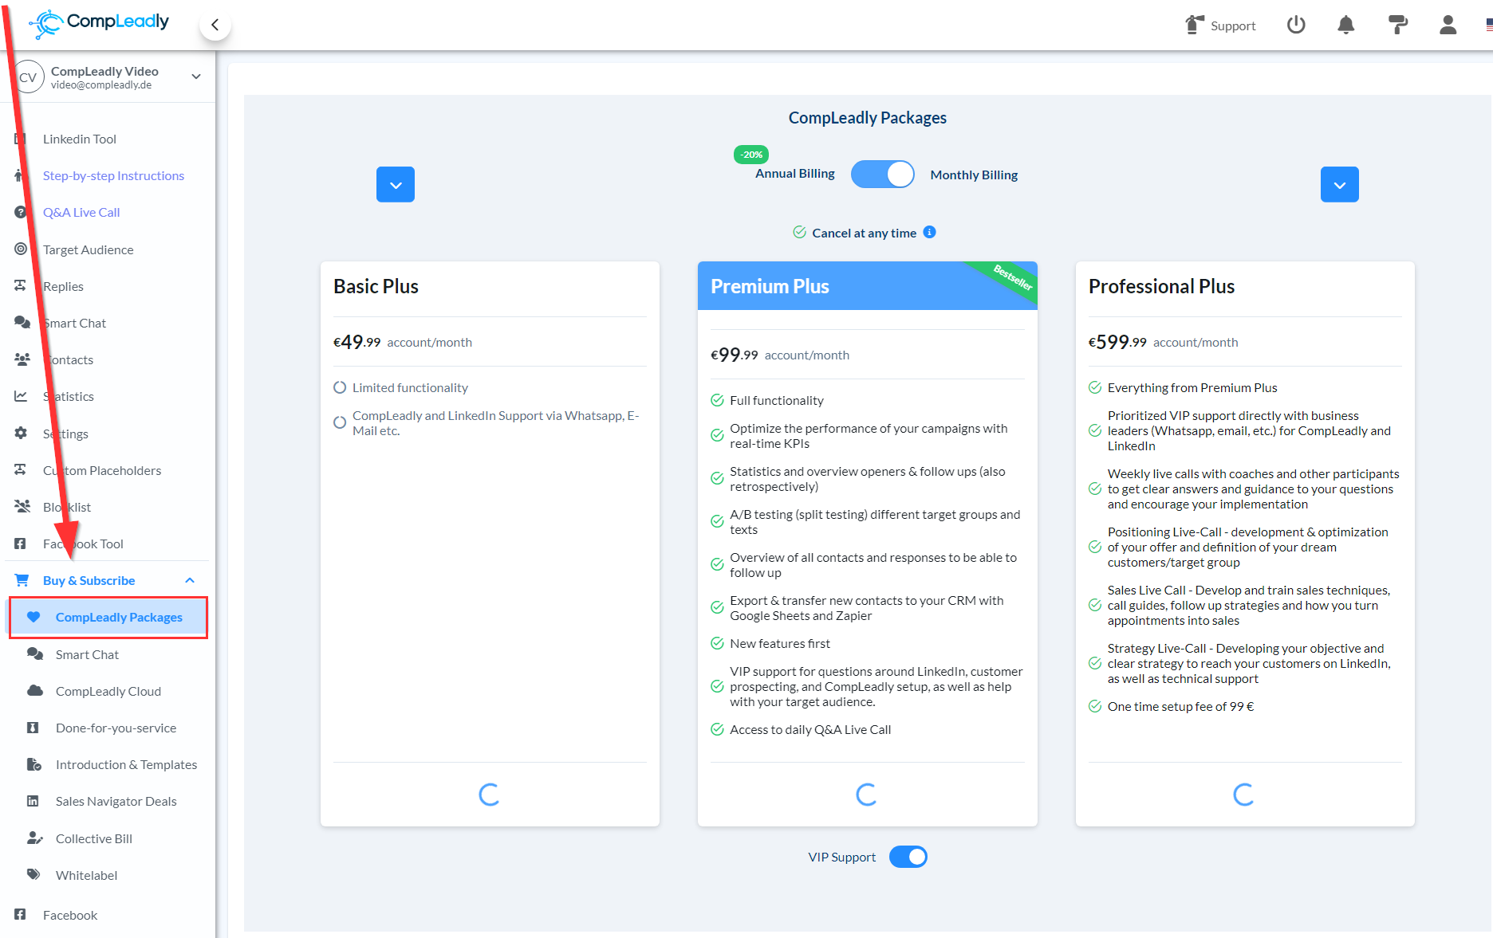Toggle Annual/Monthly Billing switch
Image resolution: width=1493 pixels, height=938 pixels.
pos(882,174)
